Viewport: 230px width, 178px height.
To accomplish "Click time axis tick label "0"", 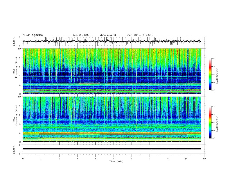I will (23, 159).
